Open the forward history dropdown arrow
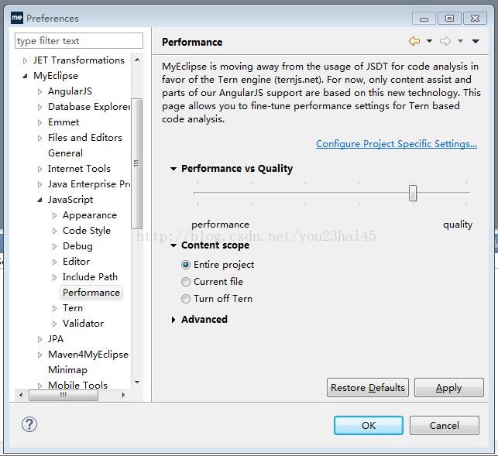Viewport: 498px width, 456px height. click(461, 41)
